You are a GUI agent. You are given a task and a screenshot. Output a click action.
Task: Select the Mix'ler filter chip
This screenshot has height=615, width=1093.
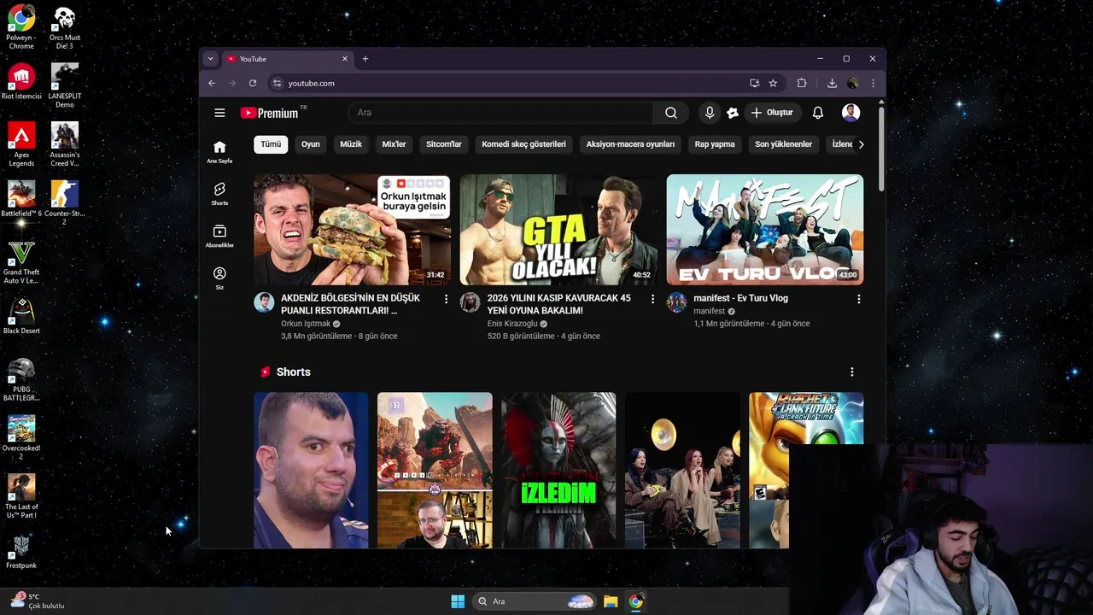tap(394, 144)
